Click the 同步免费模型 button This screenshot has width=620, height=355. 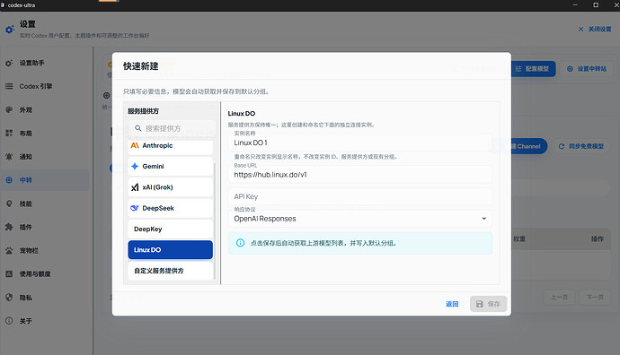[581, 146]
